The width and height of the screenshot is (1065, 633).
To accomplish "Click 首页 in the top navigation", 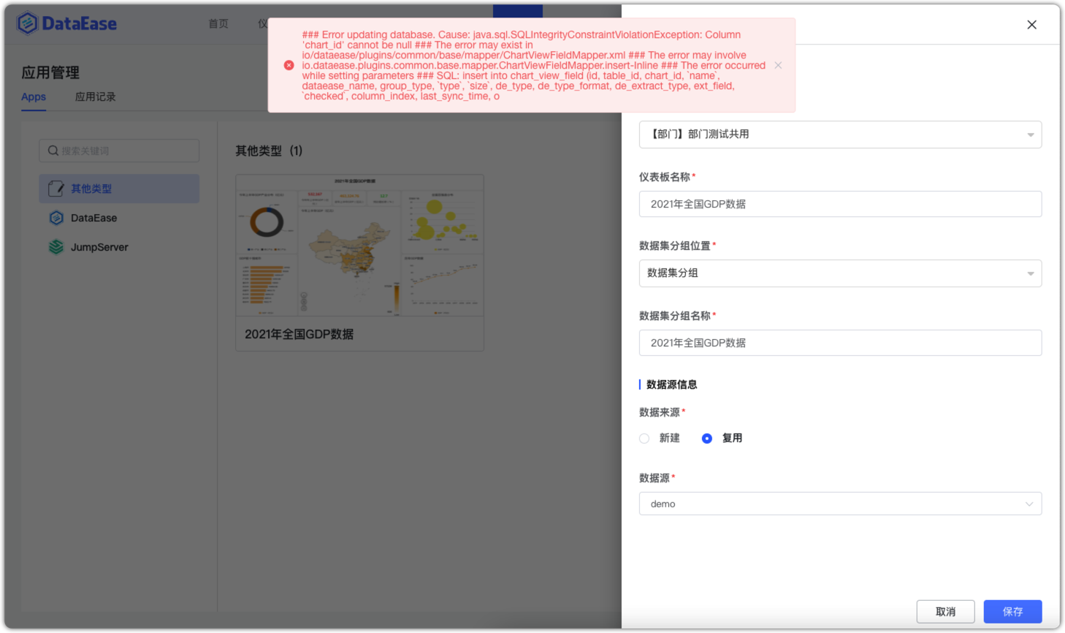I will (218, 23).
